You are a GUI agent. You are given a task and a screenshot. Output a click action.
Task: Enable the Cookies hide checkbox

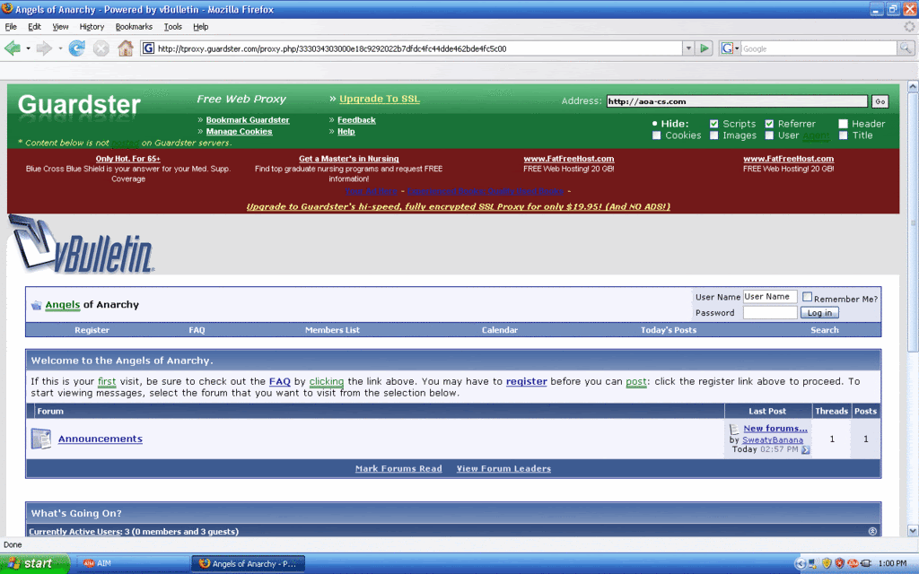point(657,135)
